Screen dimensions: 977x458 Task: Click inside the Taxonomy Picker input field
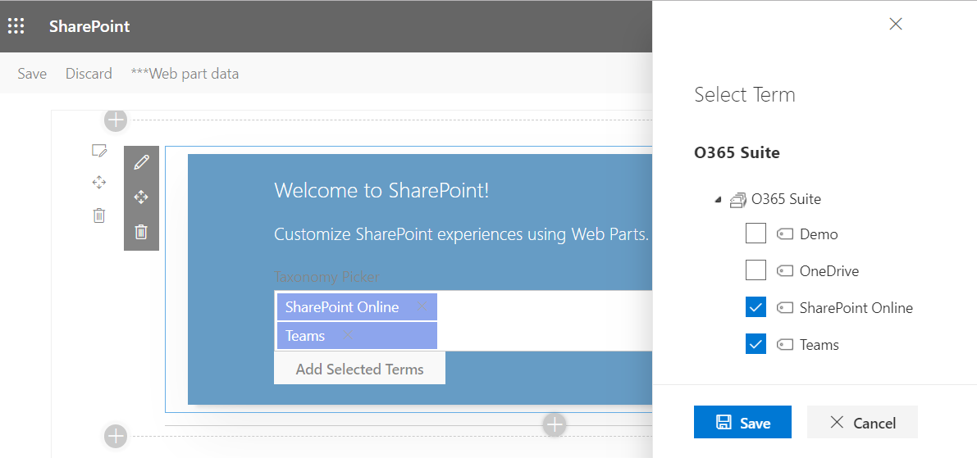click(x=541, y=321)
